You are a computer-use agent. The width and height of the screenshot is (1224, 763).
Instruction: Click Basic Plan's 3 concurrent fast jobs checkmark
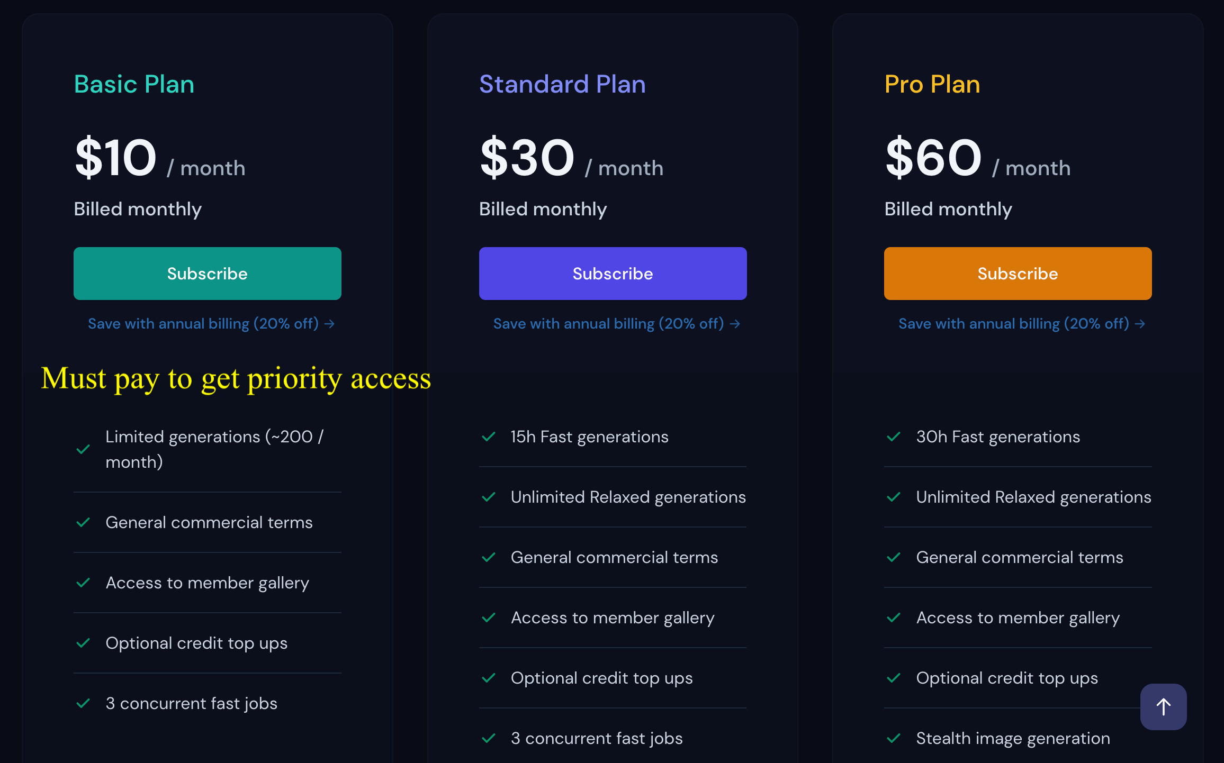pyautogui.click(x=83, y=703)
